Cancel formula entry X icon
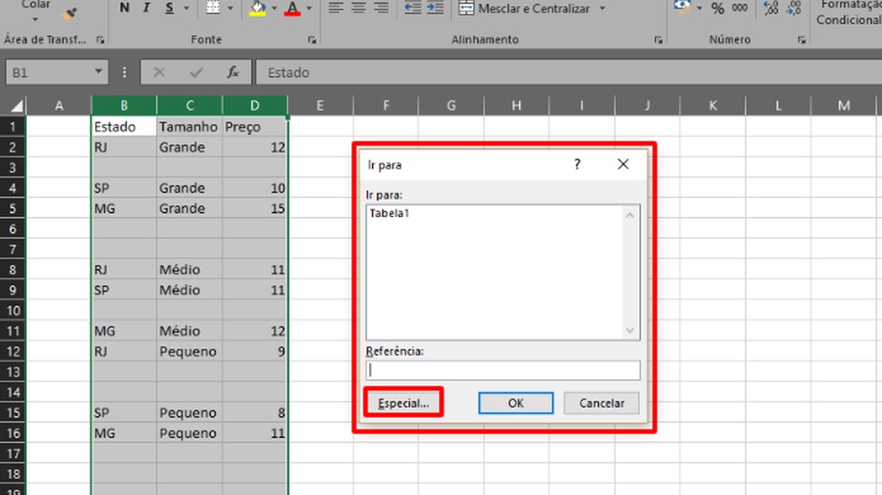Image resolution: width=882 pixels, height=495 pixels. [160, 73]
